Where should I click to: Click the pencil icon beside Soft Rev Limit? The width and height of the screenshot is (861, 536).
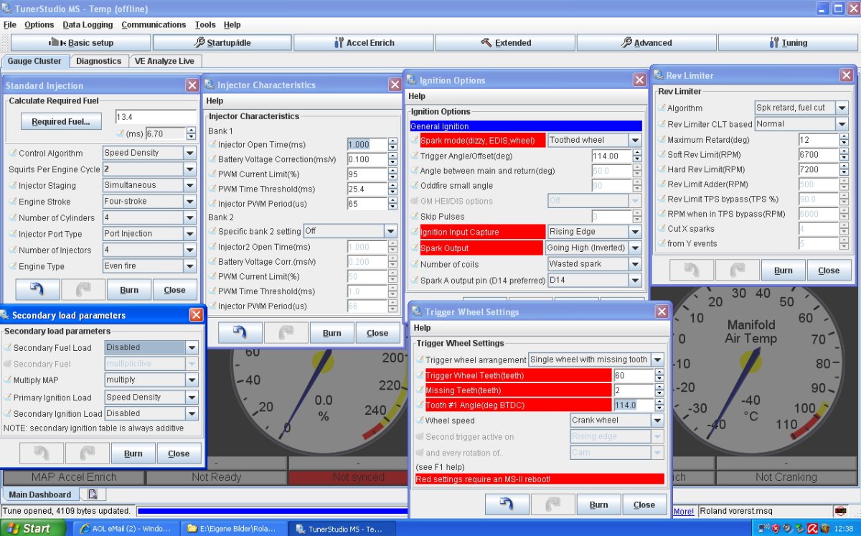662,154
